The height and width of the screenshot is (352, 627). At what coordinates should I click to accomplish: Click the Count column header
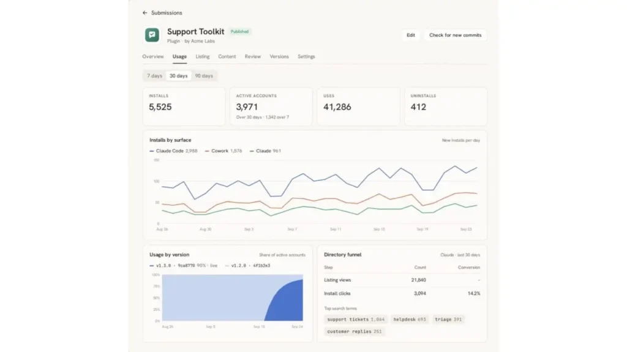(420, 267)
